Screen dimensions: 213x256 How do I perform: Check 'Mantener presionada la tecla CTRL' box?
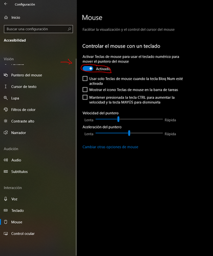point(85,97)
